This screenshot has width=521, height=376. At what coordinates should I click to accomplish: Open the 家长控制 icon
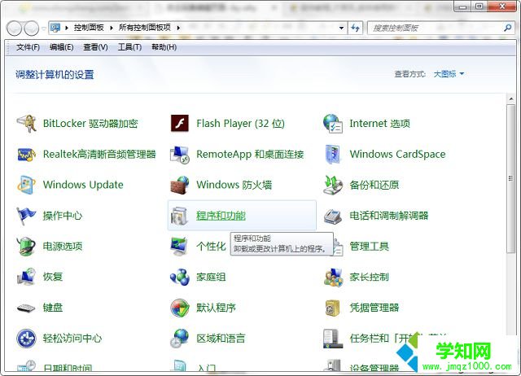333,278
